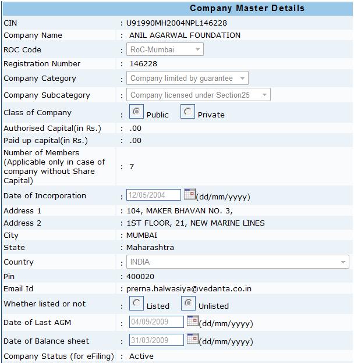Click the Date of Last AGM field 04/09/2009
The image size is (354, 364).
click(x=157, y=322)
